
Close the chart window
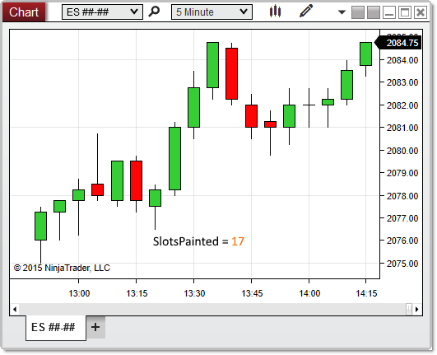click(421, 12)
